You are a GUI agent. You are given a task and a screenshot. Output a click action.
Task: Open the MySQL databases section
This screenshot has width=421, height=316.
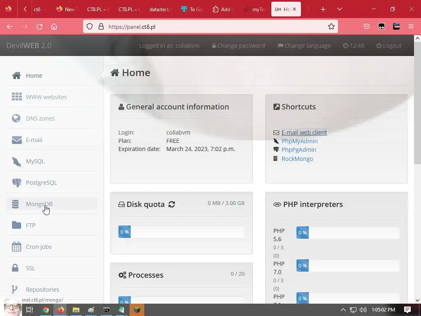52,161
